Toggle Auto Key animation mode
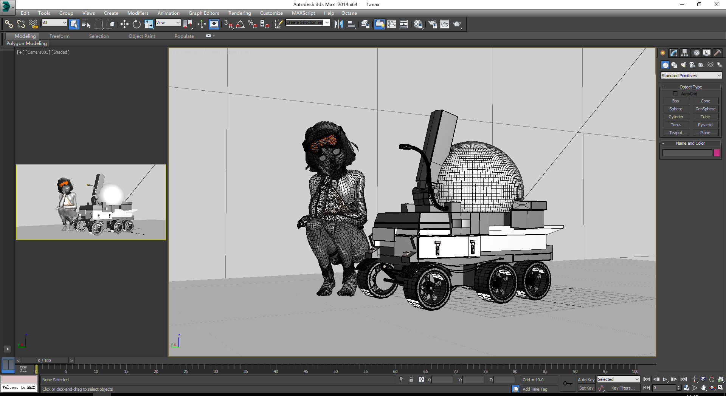726x396 pixels. tap(586, 380)
